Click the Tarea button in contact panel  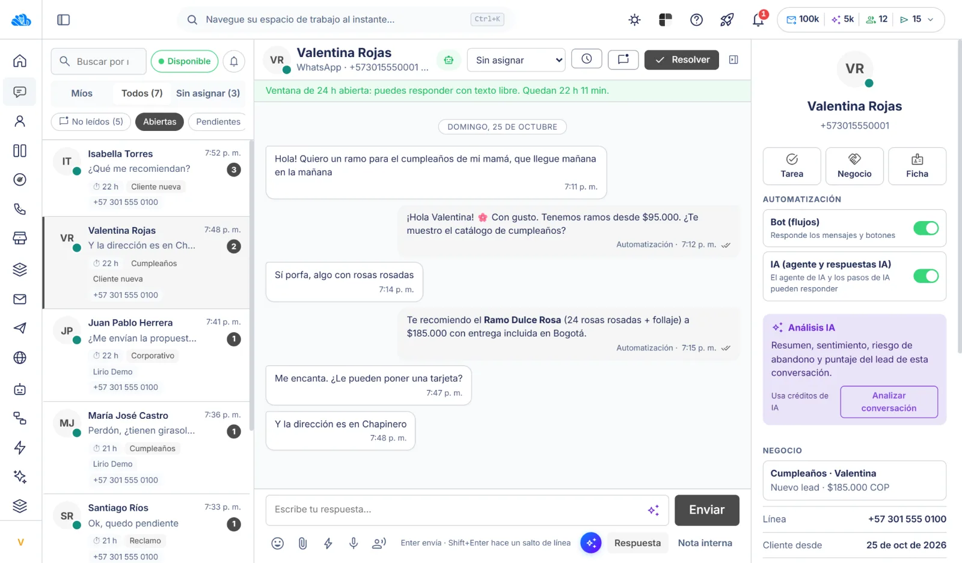click(792, 166)
